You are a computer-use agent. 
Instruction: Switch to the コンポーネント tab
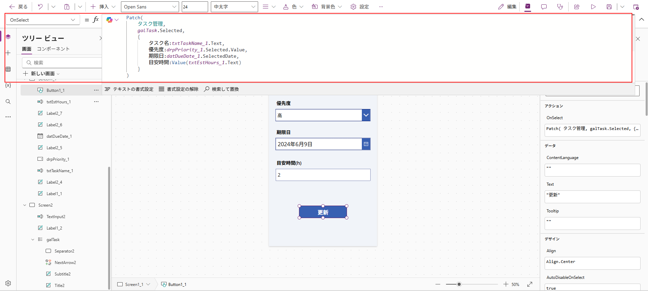tap(53, 49)
